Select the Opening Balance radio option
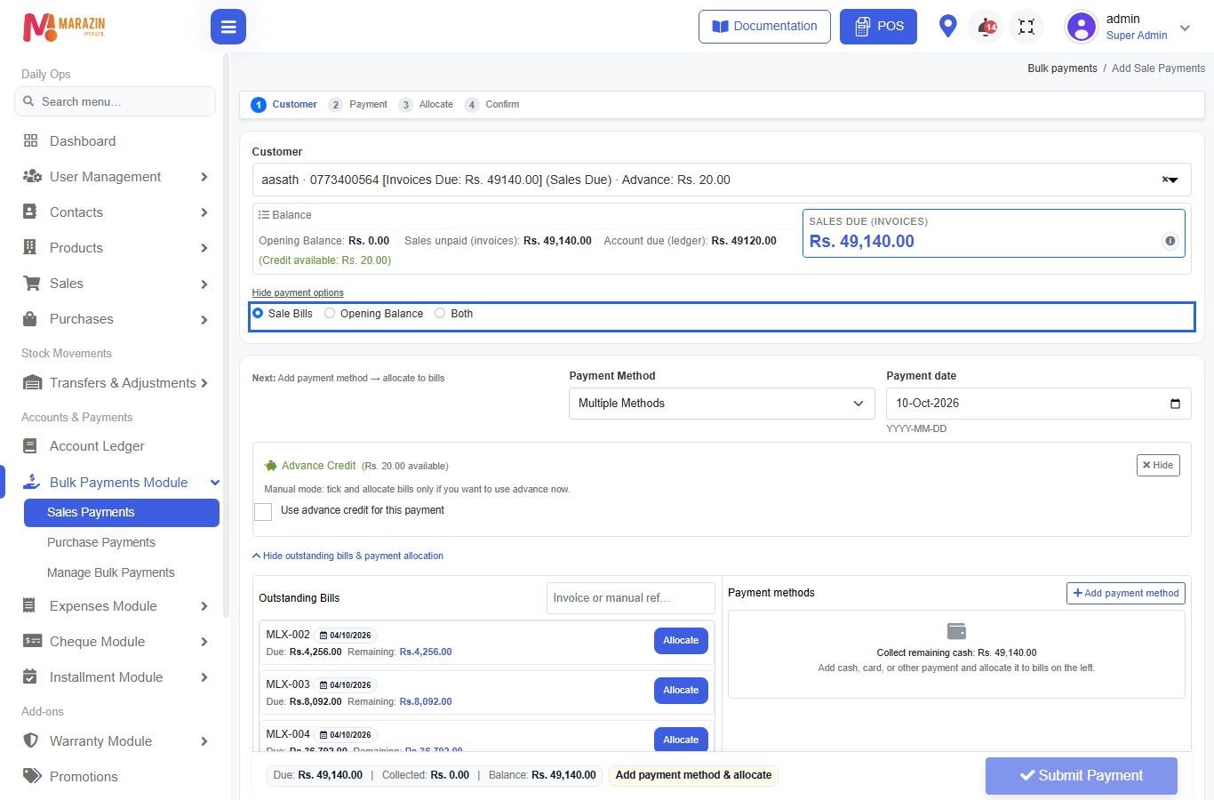Screen dimensions: 1214x800 coord(330,313)
